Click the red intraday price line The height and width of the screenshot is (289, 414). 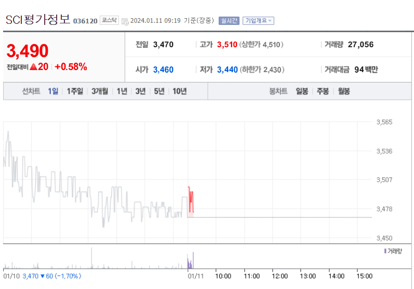[191, 200]
